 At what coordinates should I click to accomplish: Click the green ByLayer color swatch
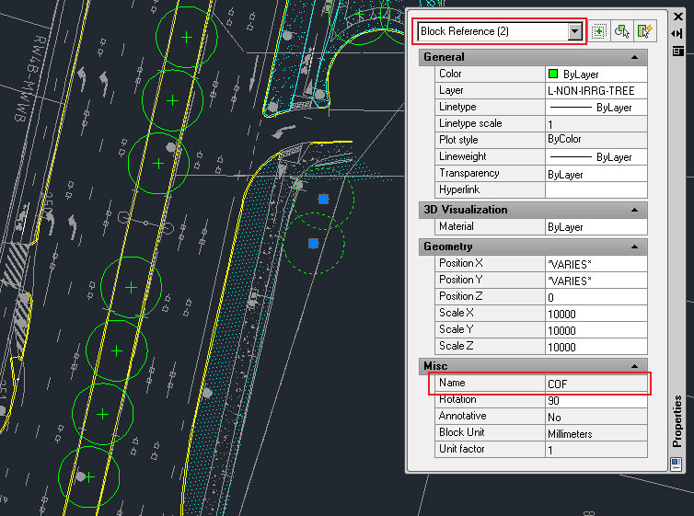(553, 74)
